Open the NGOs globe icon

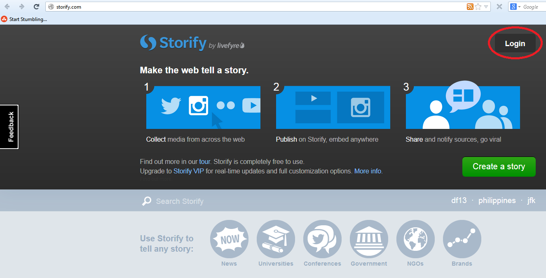[415, 239]
